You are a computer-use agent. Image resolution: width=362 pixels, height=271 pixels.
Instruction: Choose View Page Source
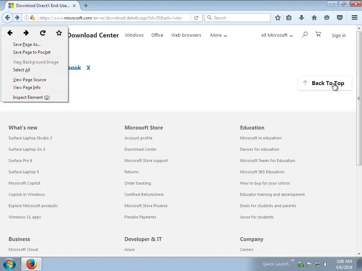click(40, 80)
